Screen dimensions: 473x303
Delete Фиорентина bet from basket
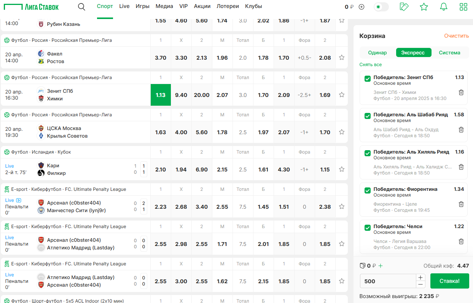pos(461,204)
